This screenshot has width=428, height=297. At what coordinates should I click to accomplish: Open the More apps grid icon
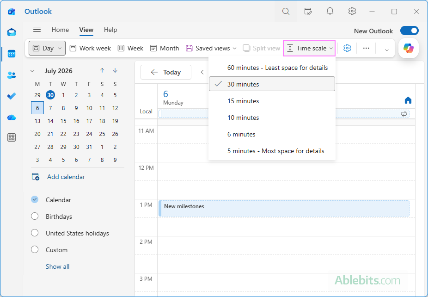[12, 137]
